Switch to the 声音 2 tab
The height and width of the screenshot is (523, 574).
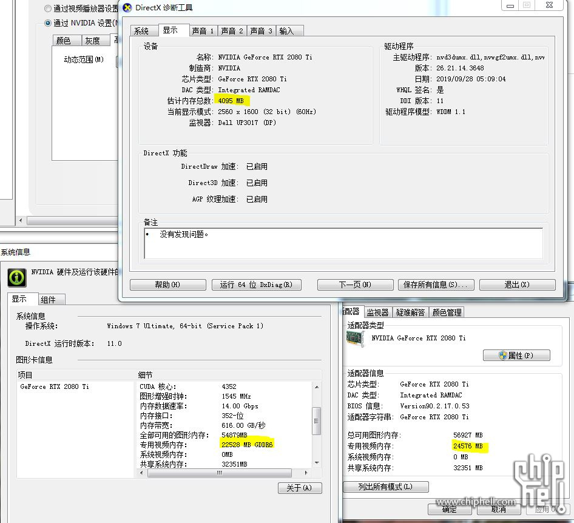(x=232, y=31)
